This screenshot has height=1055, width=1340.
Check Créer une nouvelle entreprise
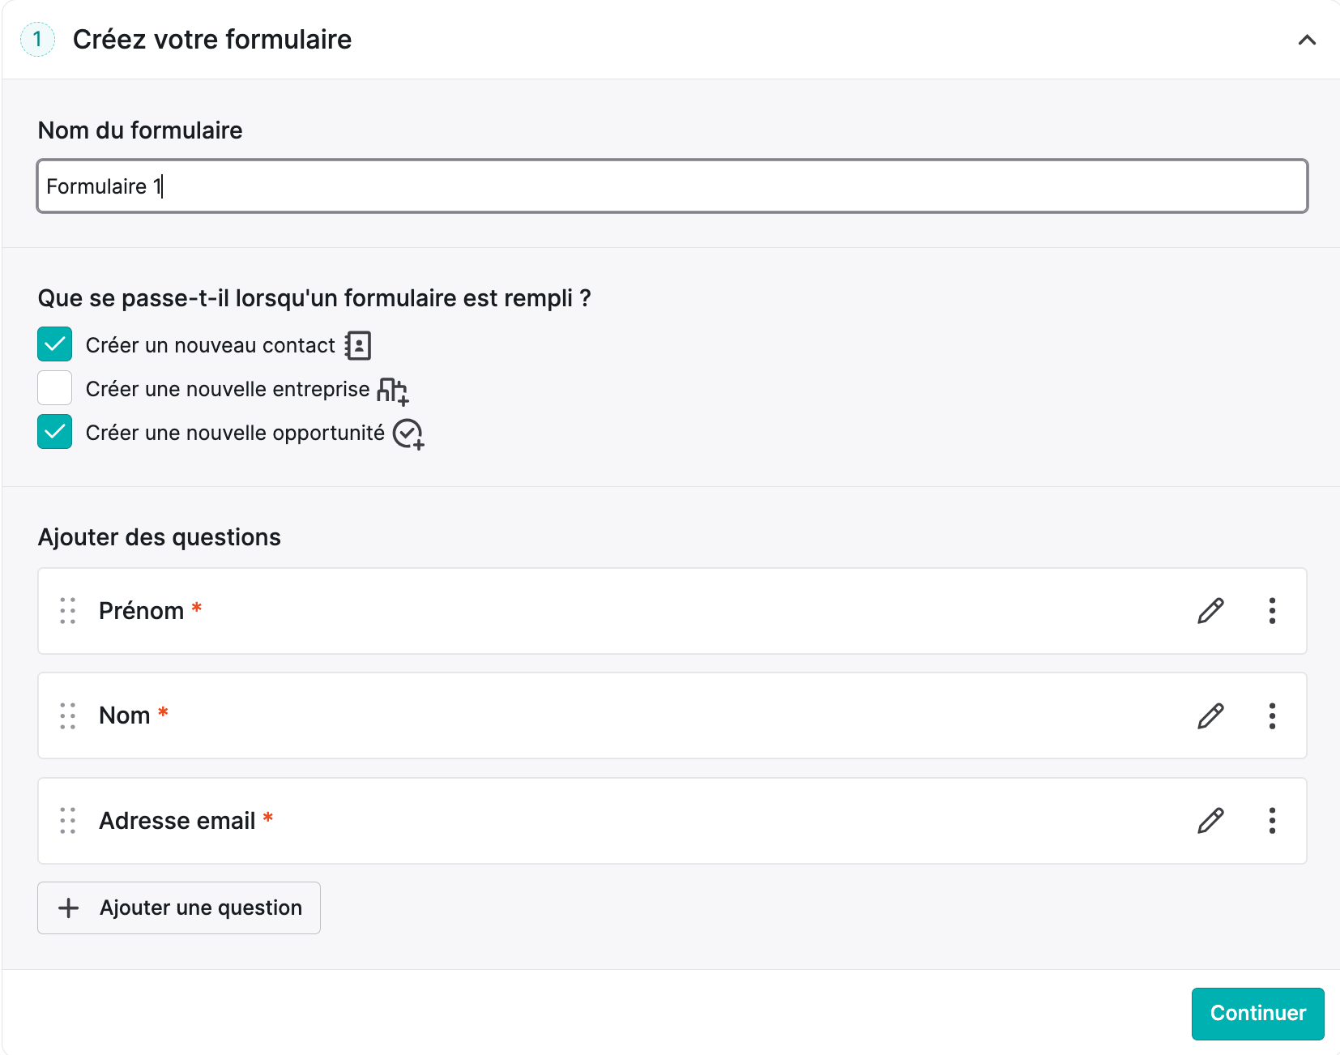point(54,388)
